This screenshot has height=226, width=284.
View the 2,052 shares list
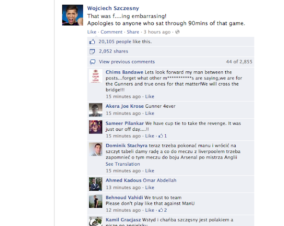(114, 51)
